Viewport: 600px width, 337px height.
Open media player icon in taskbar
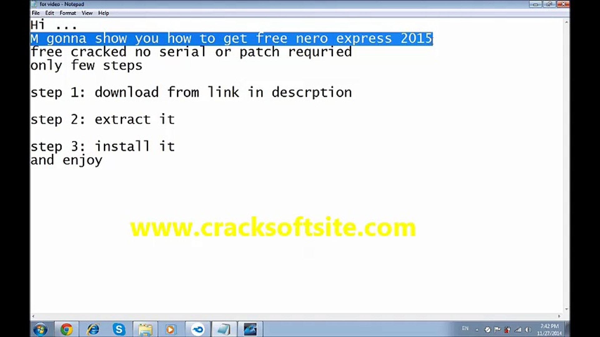pos(171,329)
